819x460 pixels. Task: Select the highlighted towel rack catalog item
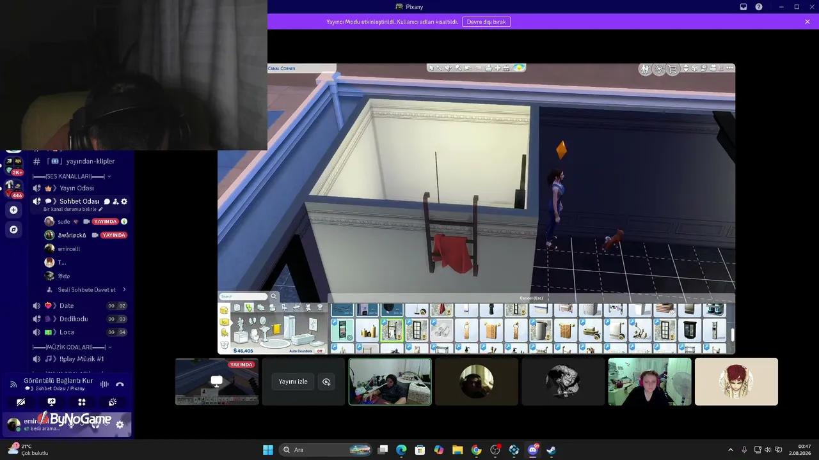pyautogui.click(x=392, y=330)
